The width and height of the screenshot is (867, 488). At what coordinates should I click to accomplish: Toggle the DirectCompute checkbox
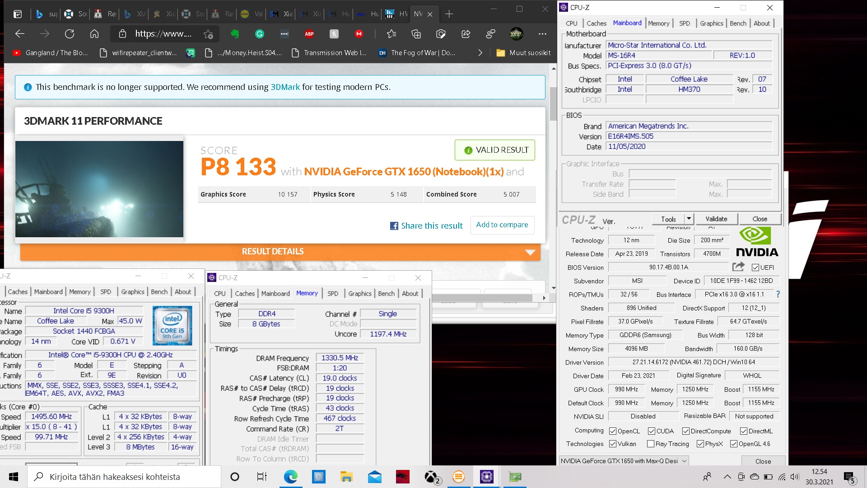click(686, 431)
